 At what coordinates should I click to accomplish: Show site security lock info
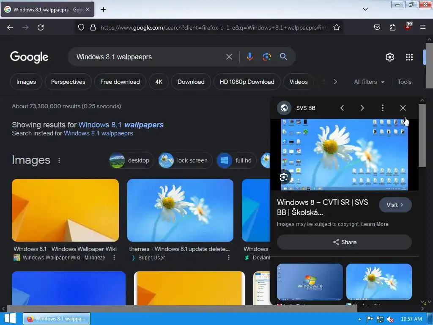pos(93,28)
